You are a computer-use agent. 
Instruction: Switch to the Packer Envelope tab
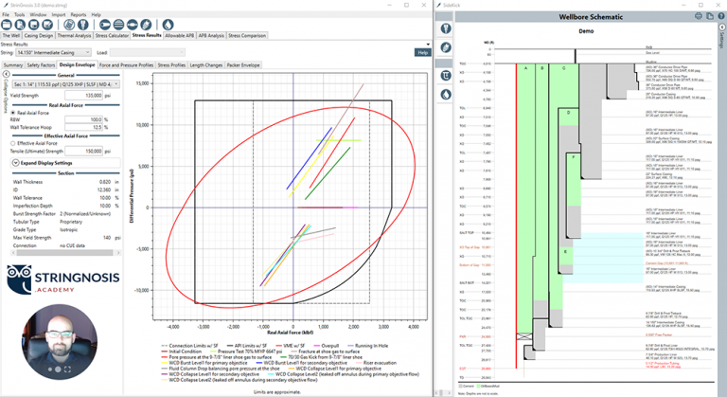[x=244, y=64]
